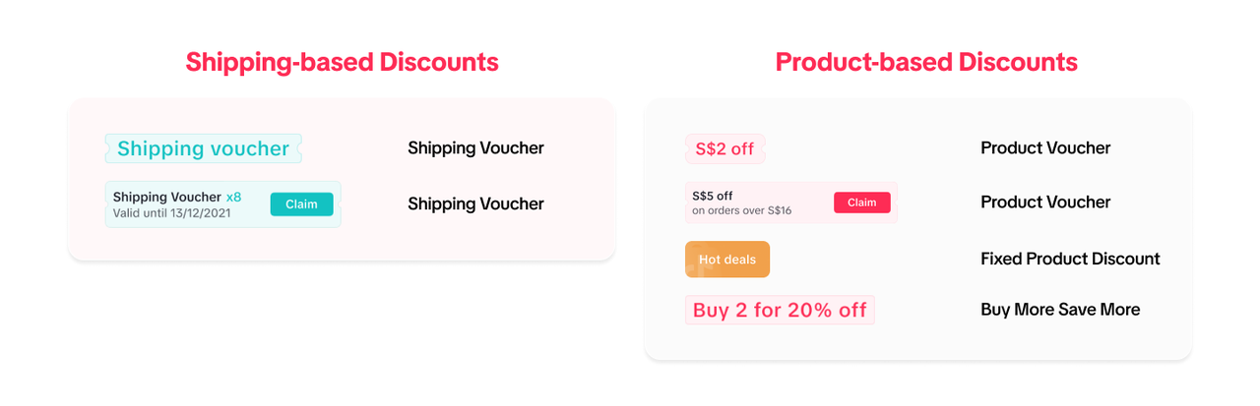Select the 'on orders over S$16' condition text
This screenshot has width=1260, height=406.
coord(741,210)
